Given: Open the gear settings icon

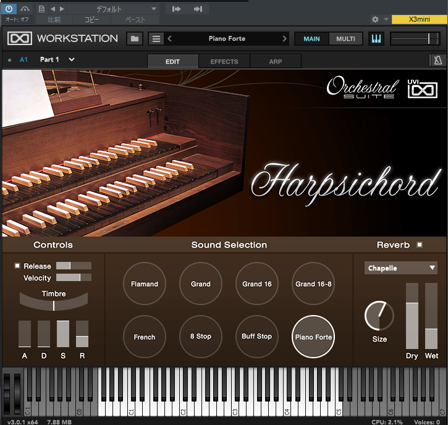Looking at the screenshot, I should tap(375, 19).
